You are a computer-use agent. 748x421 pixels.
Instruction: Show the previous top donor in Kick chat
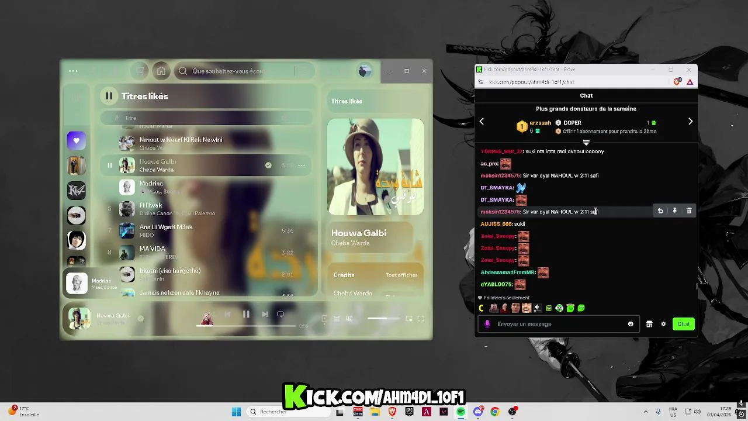pyautogui.click(x=482, y=122)
